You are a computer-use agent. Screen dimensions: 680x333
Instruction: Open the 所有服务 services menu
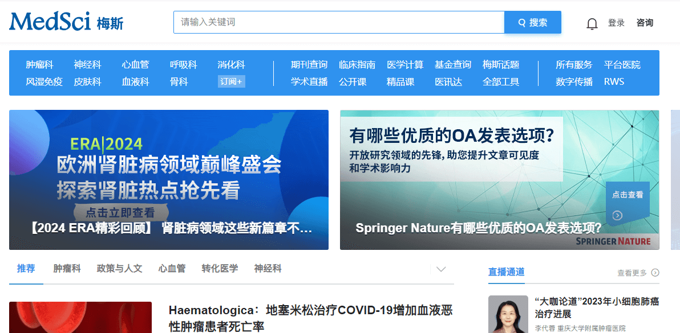point(574,65)
